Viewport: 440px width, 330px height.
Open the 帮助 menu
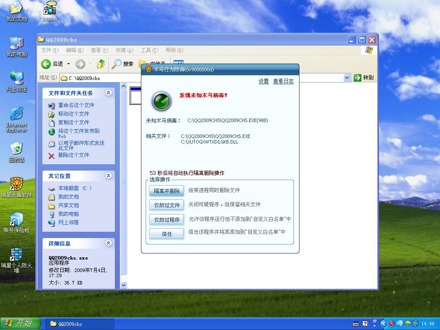174,50
